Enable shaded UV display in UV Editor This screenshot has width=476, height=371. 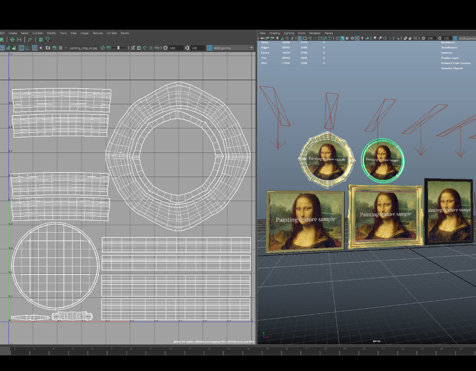point(8,48)
